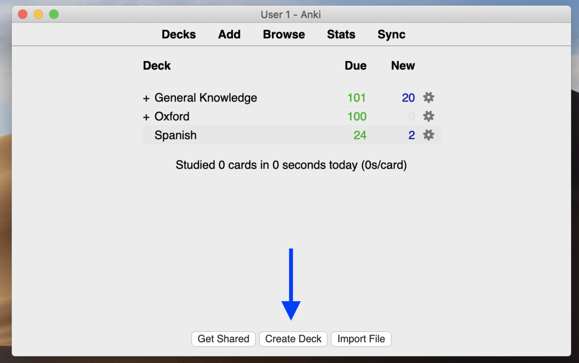Click the Deck column header
This screenshot has width=579, height=363.
click(157, 65)
